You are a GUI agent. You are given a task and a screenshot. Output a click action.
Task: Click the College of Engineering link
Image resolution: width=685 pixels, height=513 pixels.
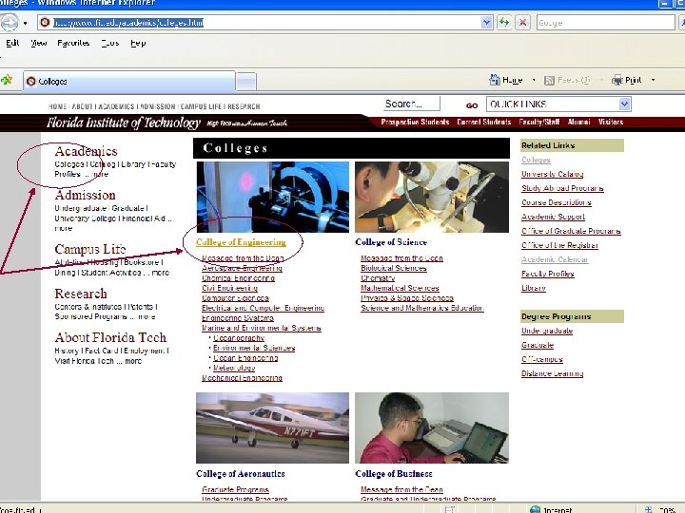241,242
